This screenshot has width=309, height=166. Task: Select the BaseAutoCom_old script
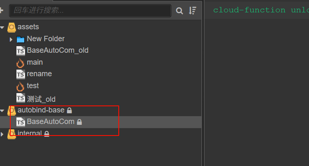pyautogui.click(x=58, y=51)
